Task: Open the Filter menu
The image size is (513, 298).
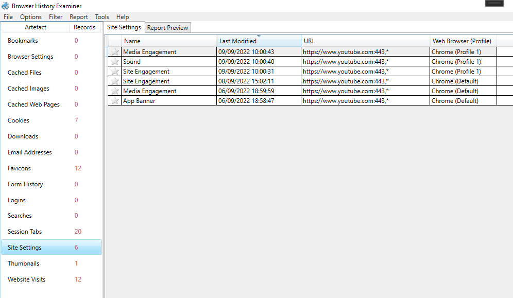Action: coord(55,16)
